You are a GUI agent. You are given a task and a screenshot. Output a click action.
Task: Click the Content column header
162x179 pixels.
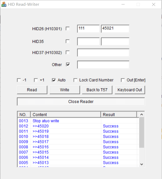coord(66,114)
